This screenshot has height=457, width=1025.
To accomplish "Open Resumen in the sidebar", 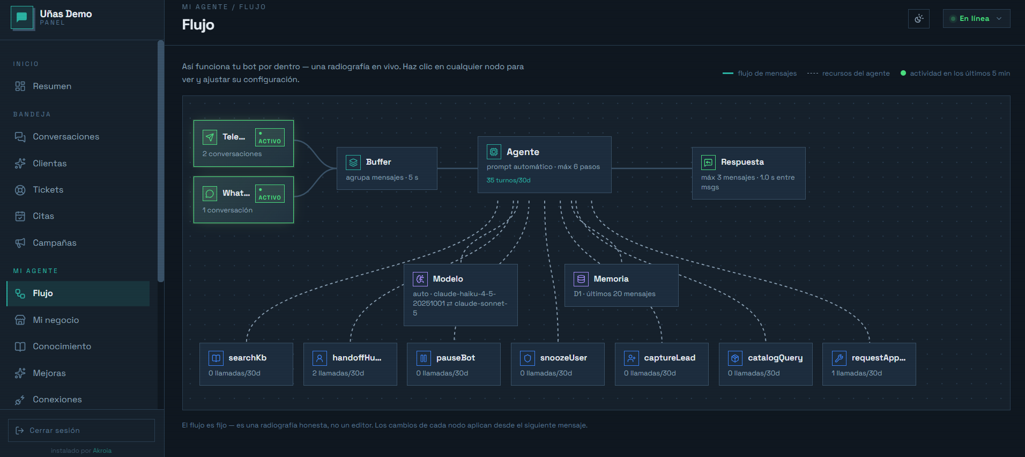I will (78, 86).
